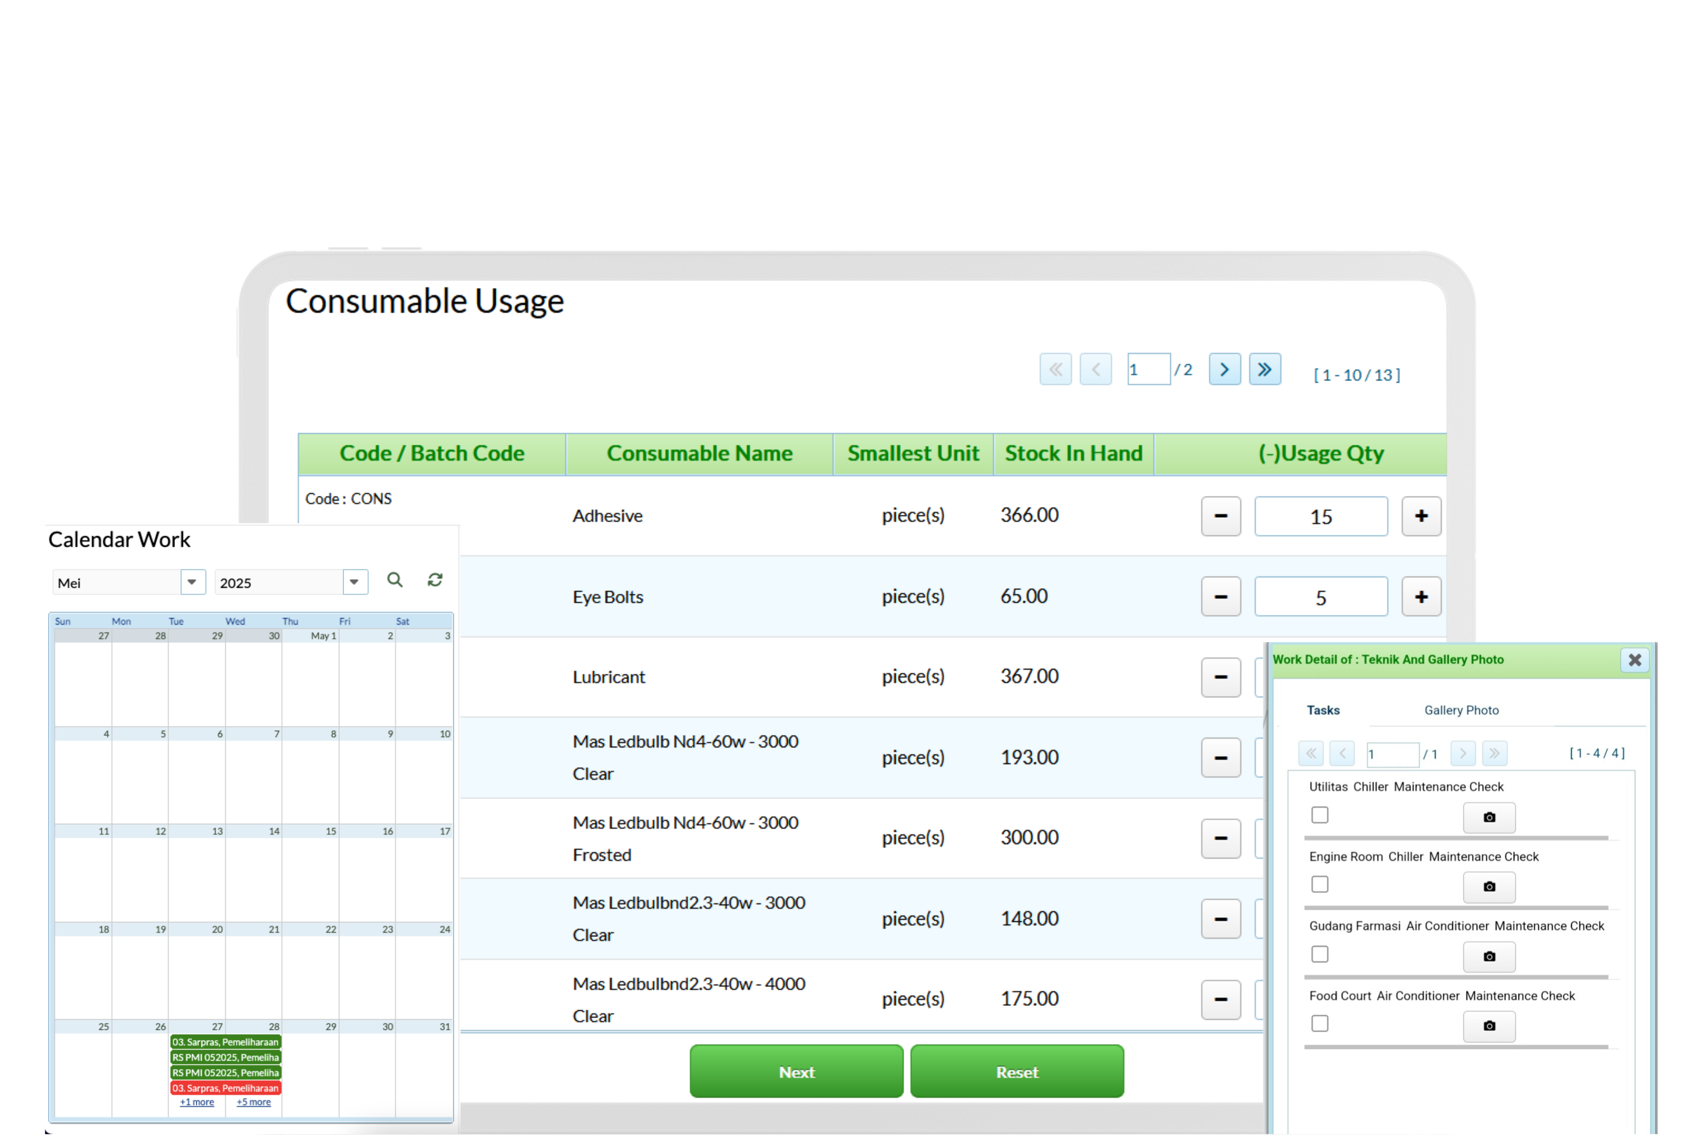Image resolution: width=1703 pixels, height=1135 pixels.
Task: Go to next page in Consumable Usage
Action: click(x=1224, y=370)
